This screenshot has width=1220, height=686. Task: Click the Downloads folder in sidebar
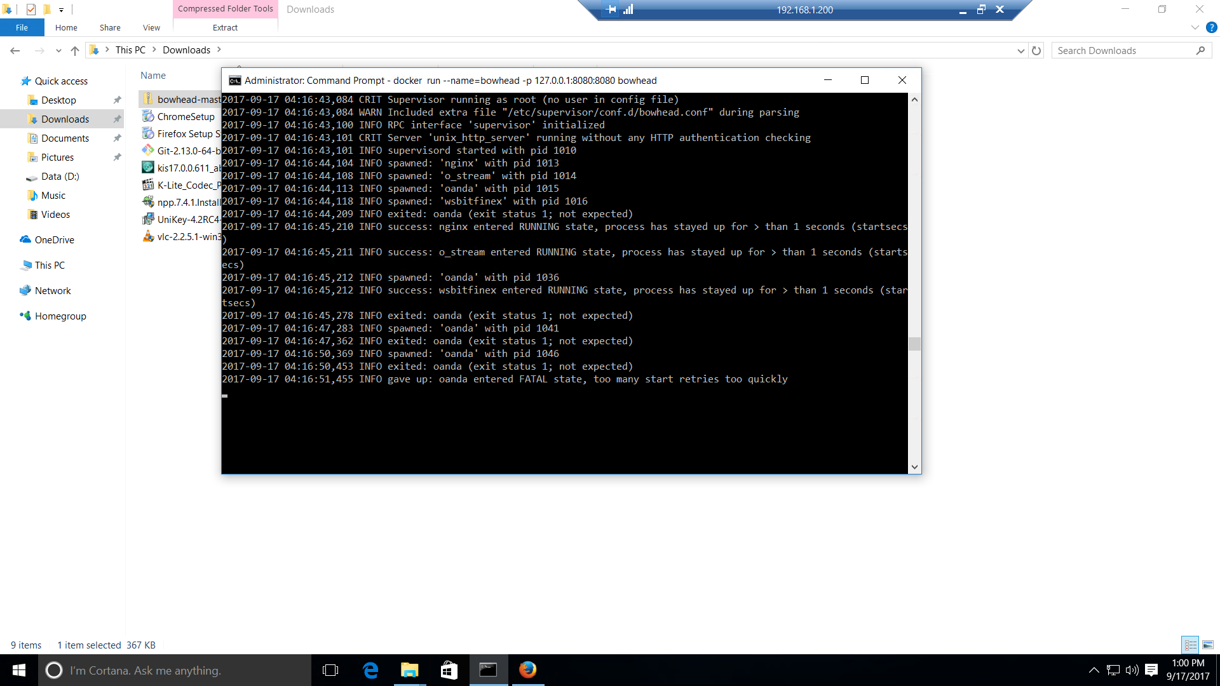pos(65,118)
